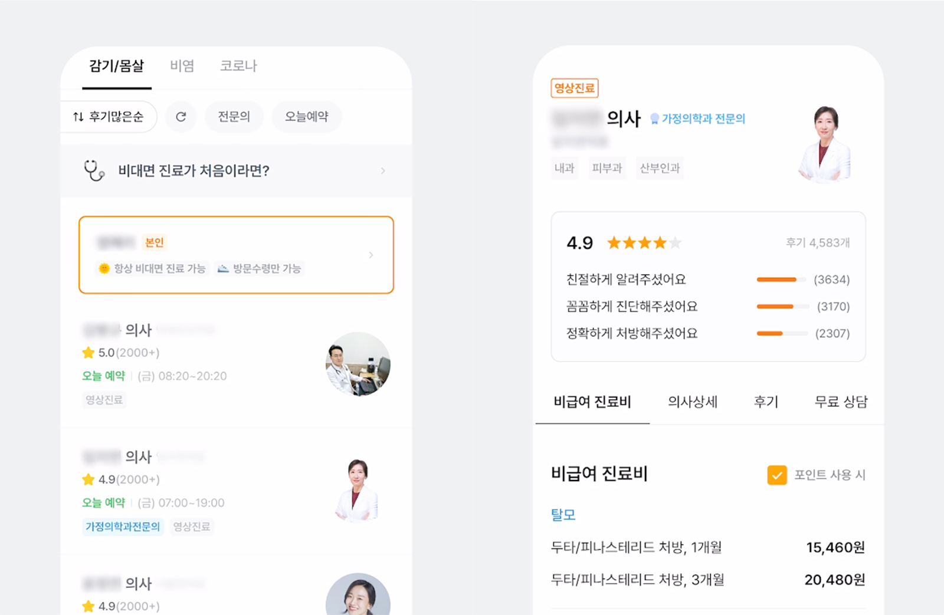Open the 의사상세 tab
The image size is (944, 615).
click(693, 402)
